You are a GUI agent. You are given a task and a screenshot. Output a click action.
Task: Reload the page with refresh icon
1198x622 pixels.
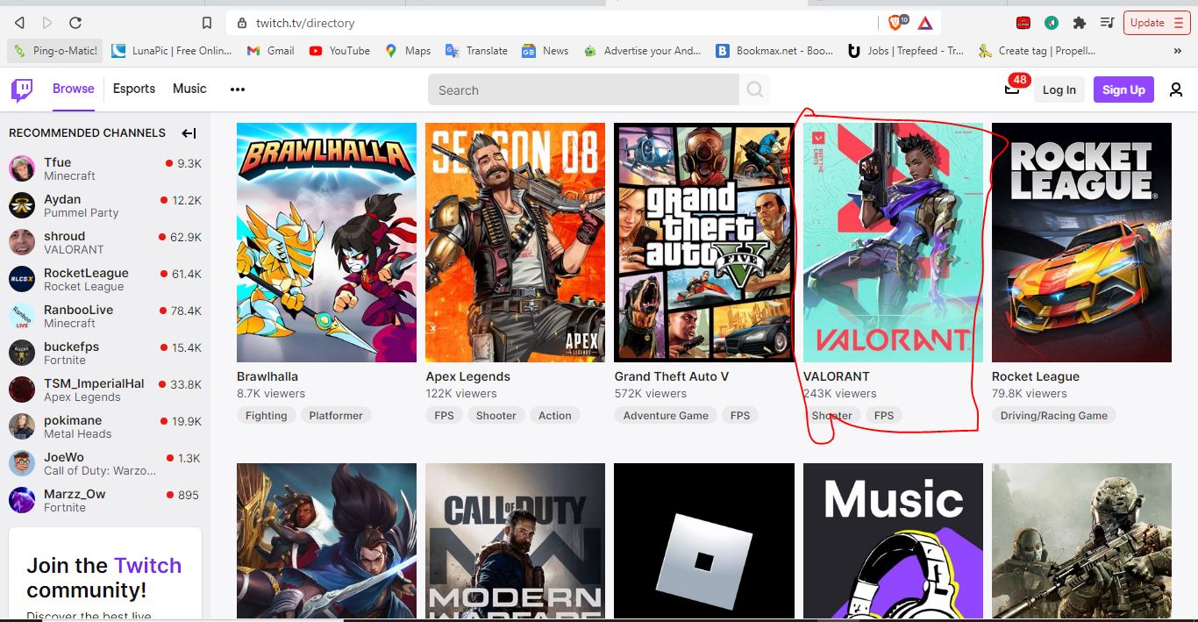[75, 23]
